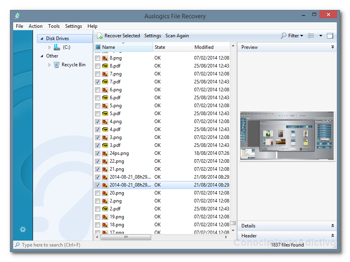Check the 6.pdf checkbox
350x262 pixels.
(97, 98)
